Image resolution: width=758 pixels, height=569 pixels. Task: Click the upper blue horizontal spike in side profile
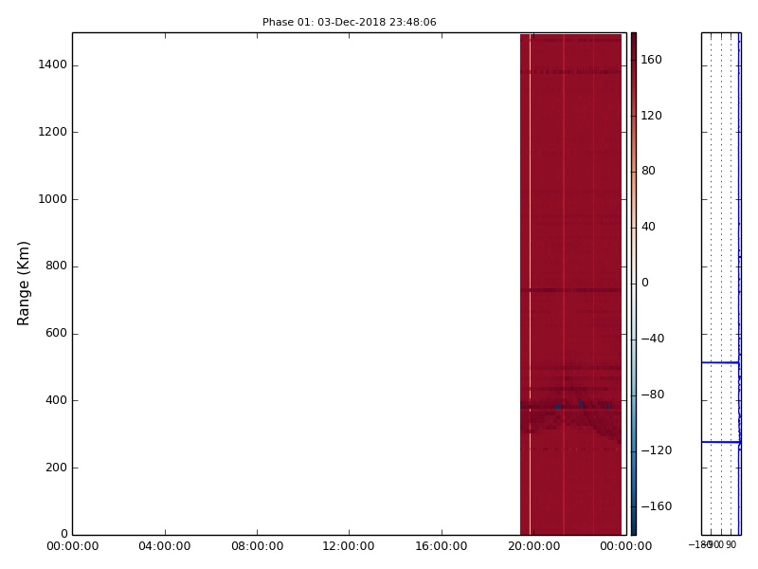click(720, 362)
